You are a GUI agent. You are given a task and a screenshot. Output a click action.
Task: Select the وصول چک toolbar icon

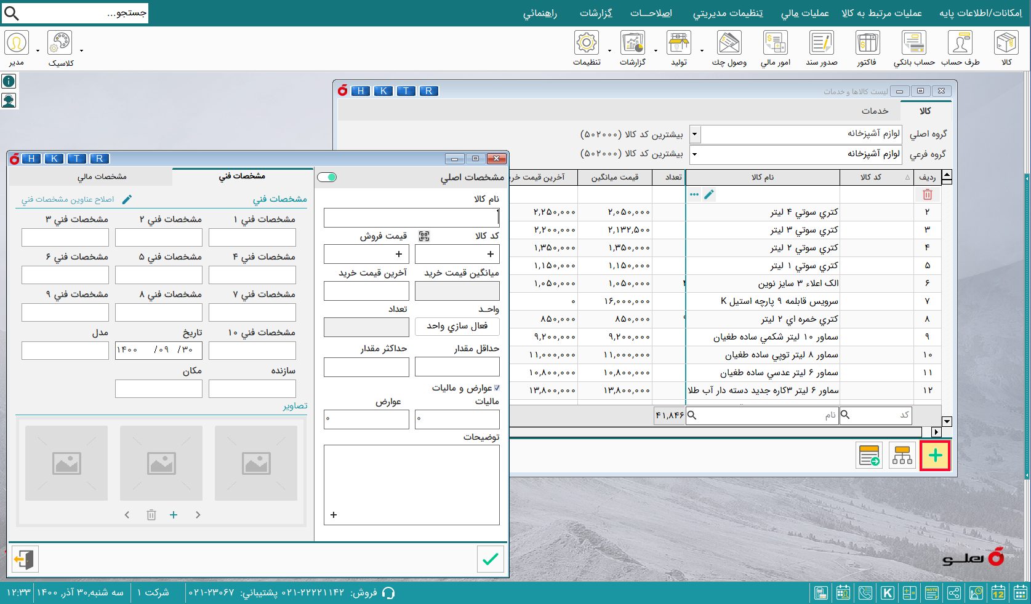coord(729,43)
